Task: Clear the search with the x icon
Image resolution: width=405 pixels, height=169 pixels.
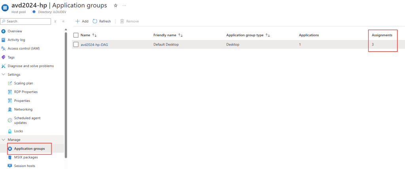Action: [x=55, y=21]
